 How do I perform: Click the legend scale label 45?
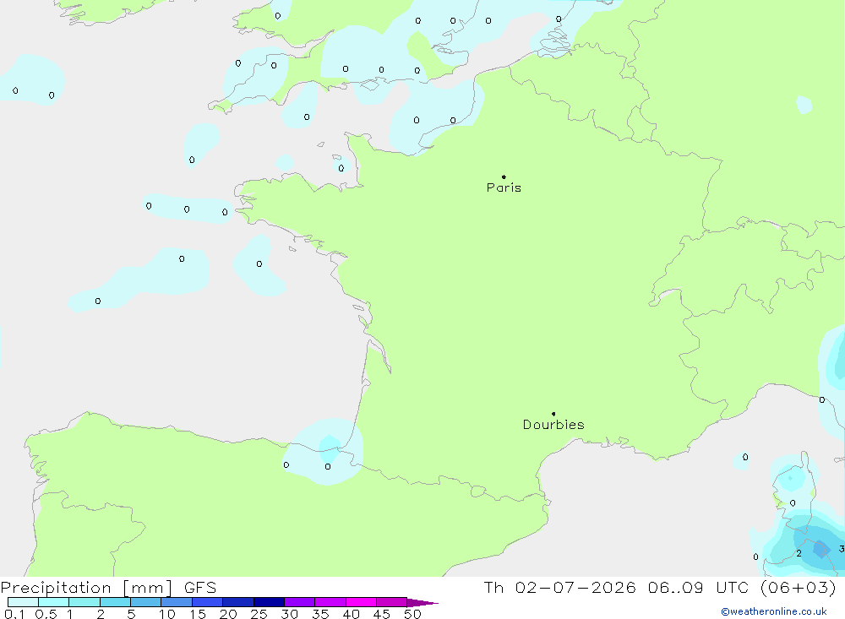382,614
